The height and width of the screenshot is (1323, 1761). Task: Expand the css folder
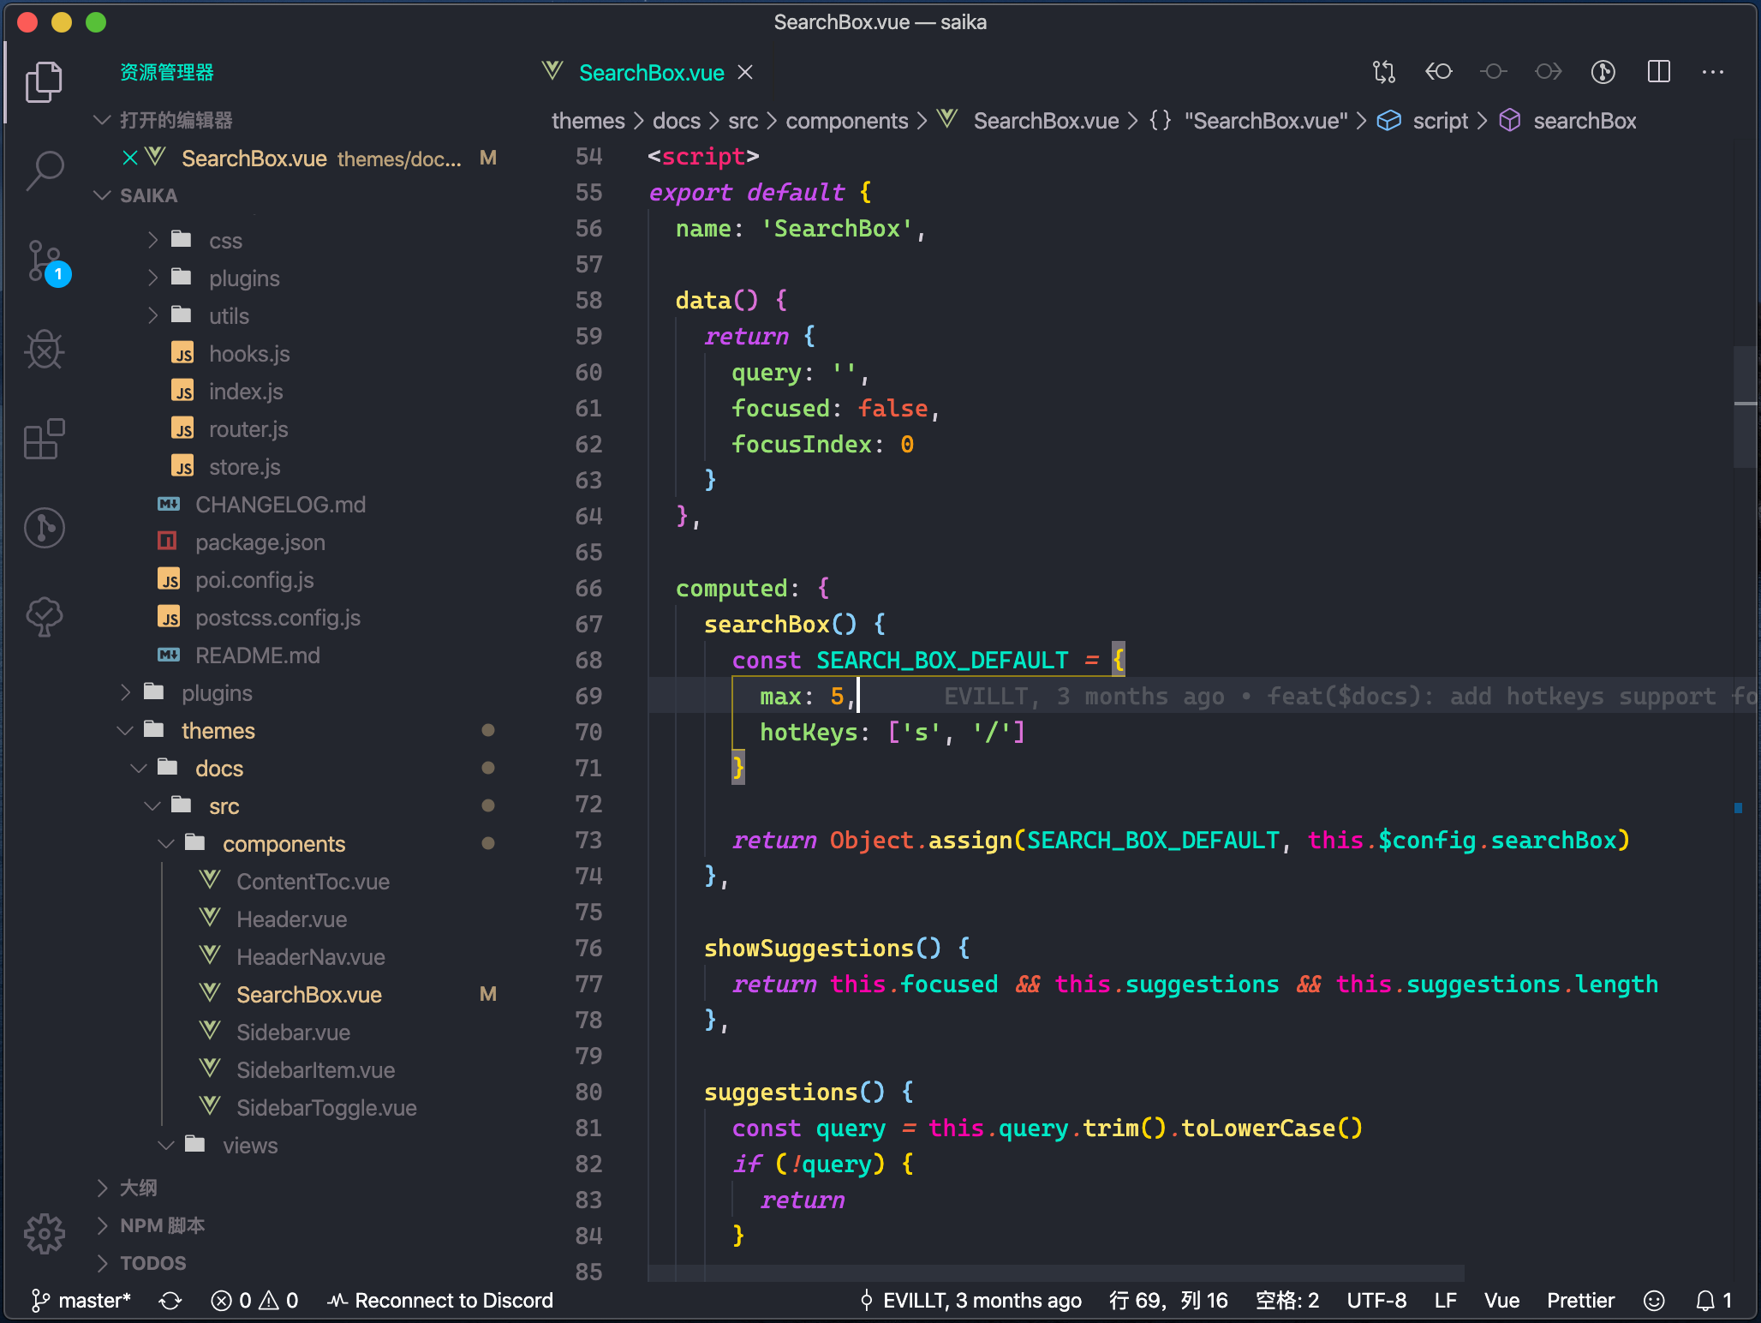[x=224, y=241]
